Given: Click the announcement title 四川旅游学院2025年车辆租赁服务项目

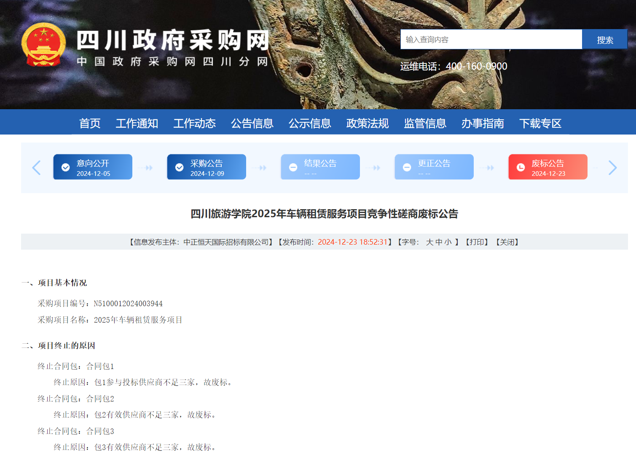Looking at the screenshot, I should 325,214.
